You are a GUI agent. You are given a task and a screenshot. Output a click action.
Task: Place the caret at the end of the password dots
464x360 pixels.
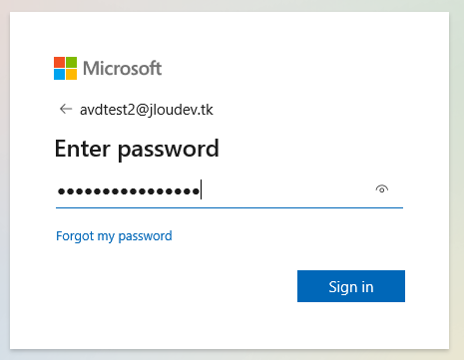pyautogui.click(x=201, y=191)
